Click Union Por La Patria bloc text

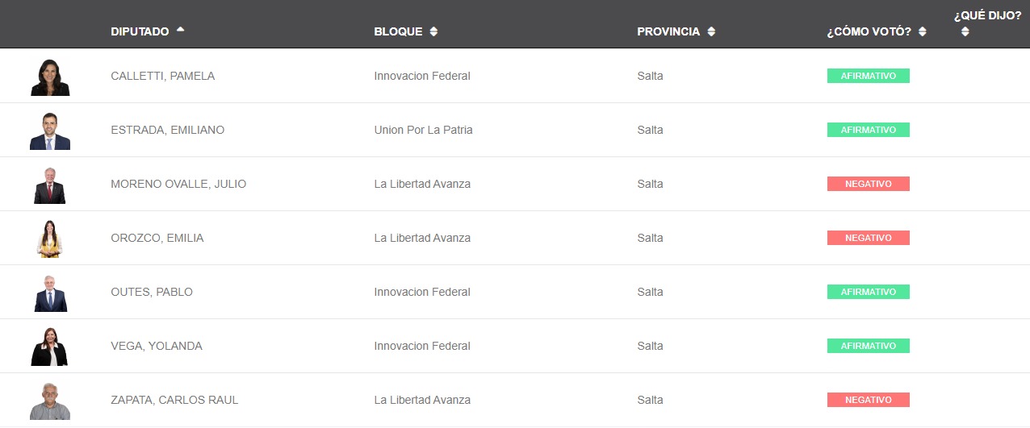pyautogui.click(x=423, y=131)
